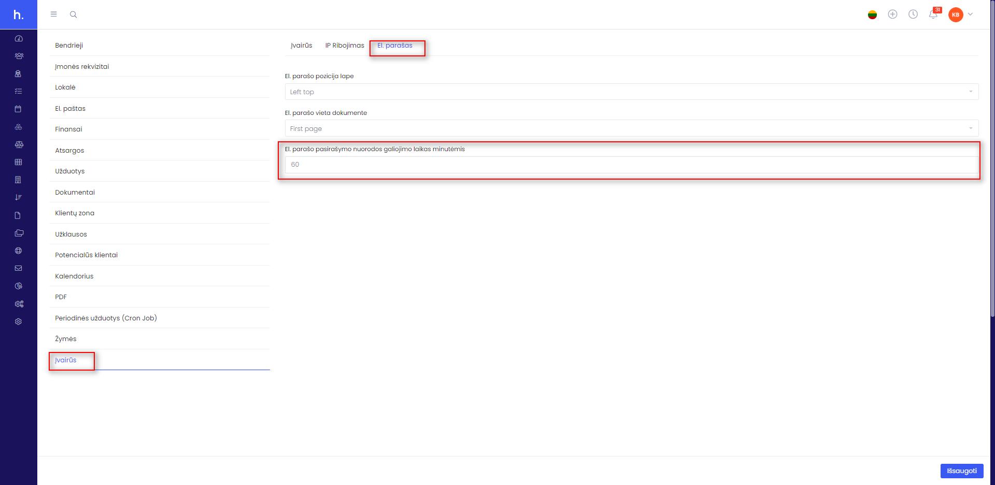Click the Lithuanian flag language icon

pos(872,14)
